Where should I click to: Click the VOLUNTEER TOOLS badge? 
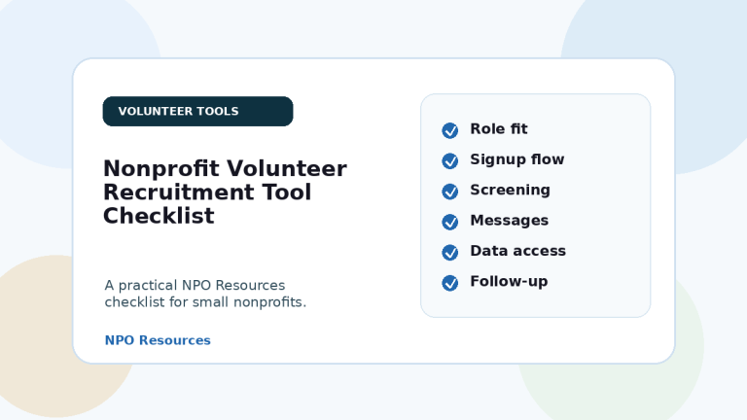click(197, 112)
